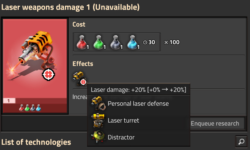This screenshot has width=250, height=150.
Task: Click the Distractor capsule icon
Action: (98, 137)
